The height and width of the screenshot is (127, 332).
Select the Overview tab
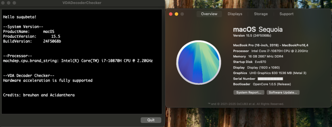pyautogui.click(x=209, y=14)
